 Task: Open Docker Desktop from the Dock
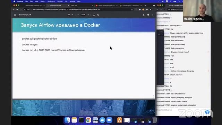pos(102,120)
